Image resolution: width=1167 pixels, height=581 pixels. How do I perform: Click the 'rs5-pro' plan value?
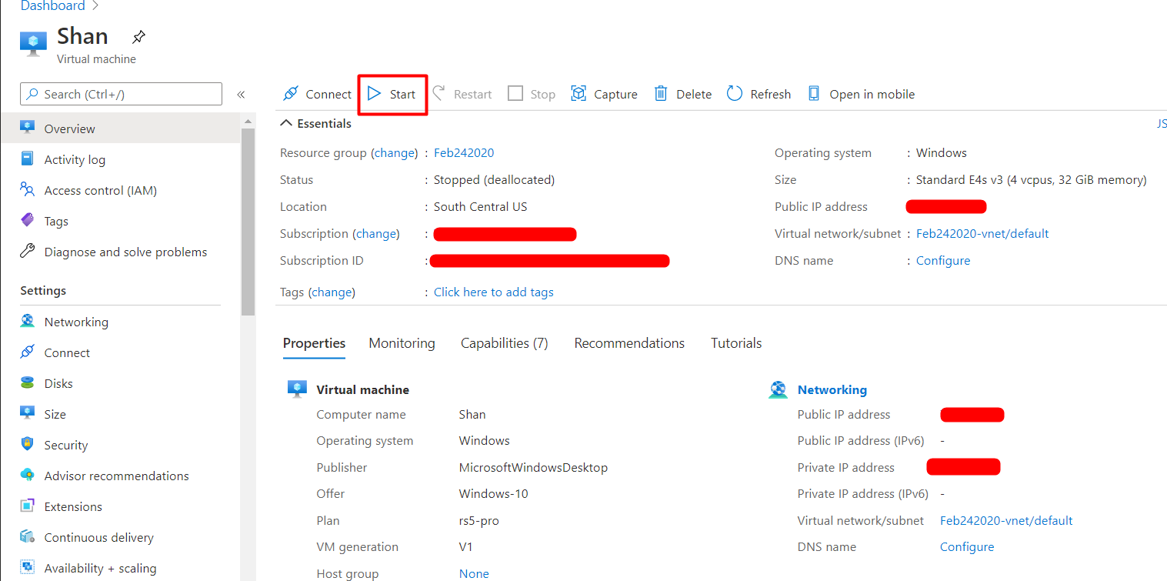point(479,520)
